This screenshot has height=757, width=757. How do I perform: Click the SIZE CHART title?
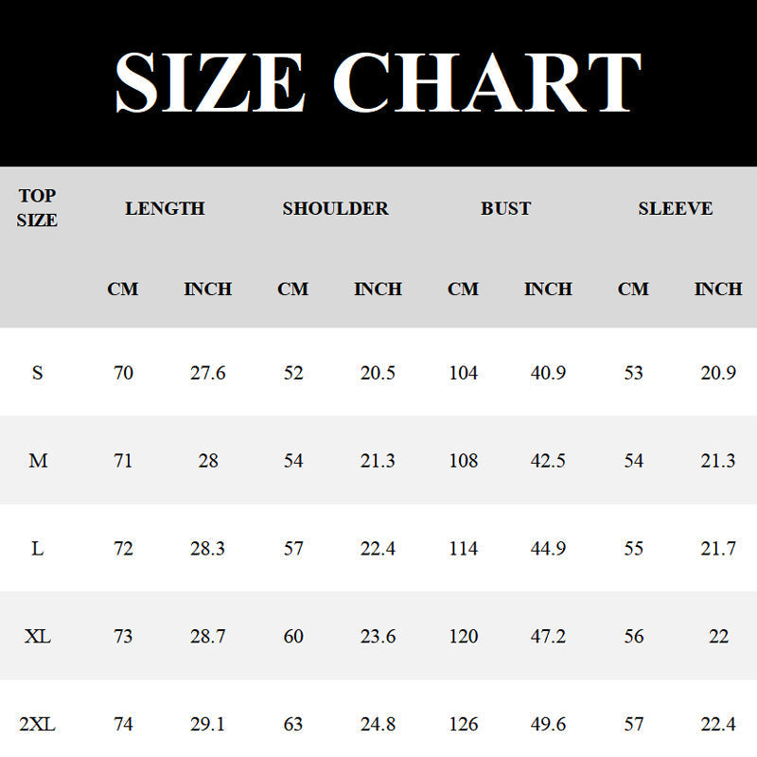378,83
